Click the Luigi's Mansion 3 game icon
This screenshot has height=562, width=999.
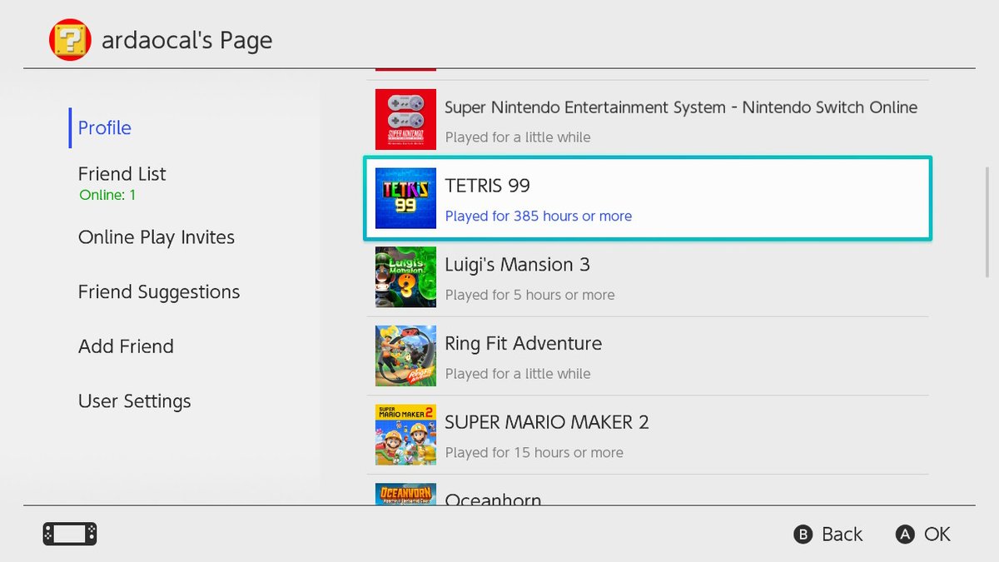405,277
